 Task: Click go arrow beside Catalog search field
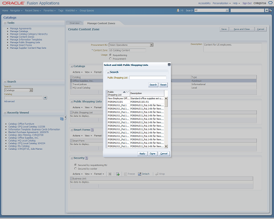(45, 98)
